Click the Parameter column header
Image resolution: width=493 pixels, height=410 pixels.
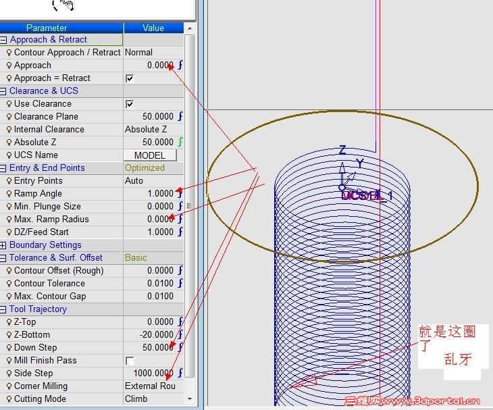(61, 28)
